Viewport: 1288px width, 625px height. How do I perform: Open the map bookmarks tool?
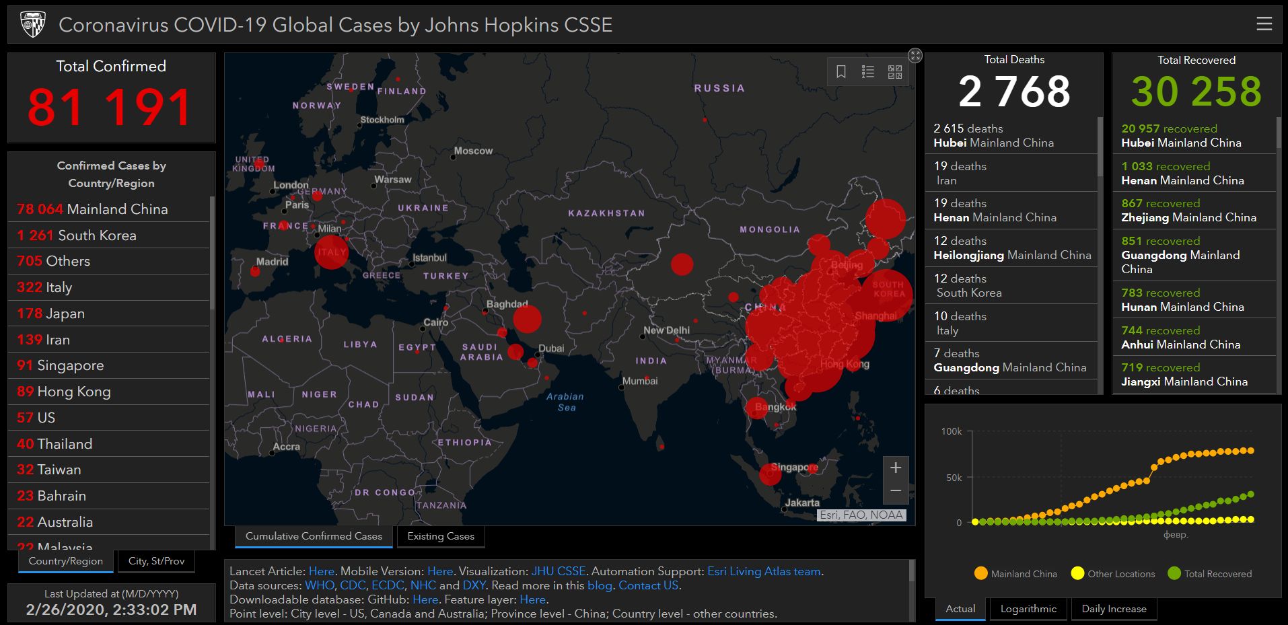pos(841,72)
